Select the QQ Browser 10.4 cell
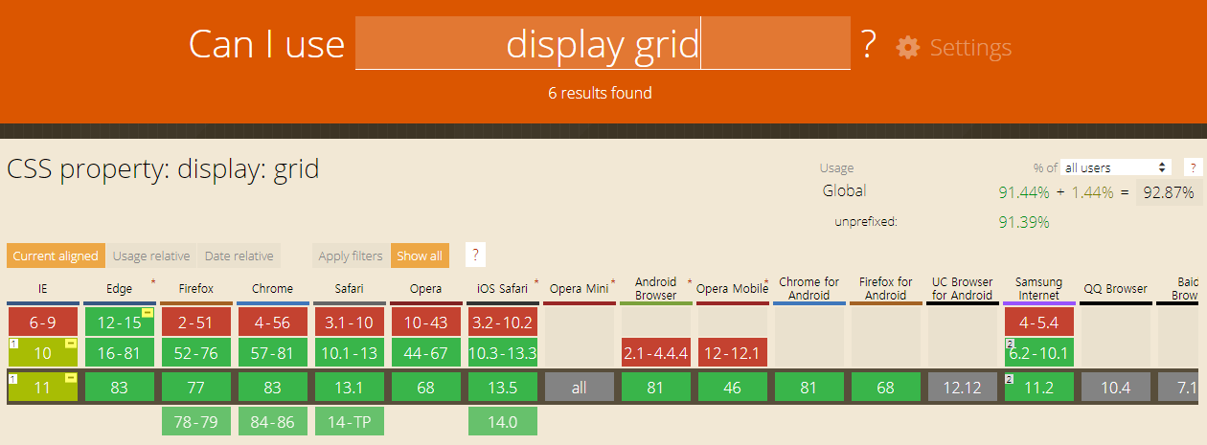The width and height of the screenshot is (1207, 445). [1116, 388]
